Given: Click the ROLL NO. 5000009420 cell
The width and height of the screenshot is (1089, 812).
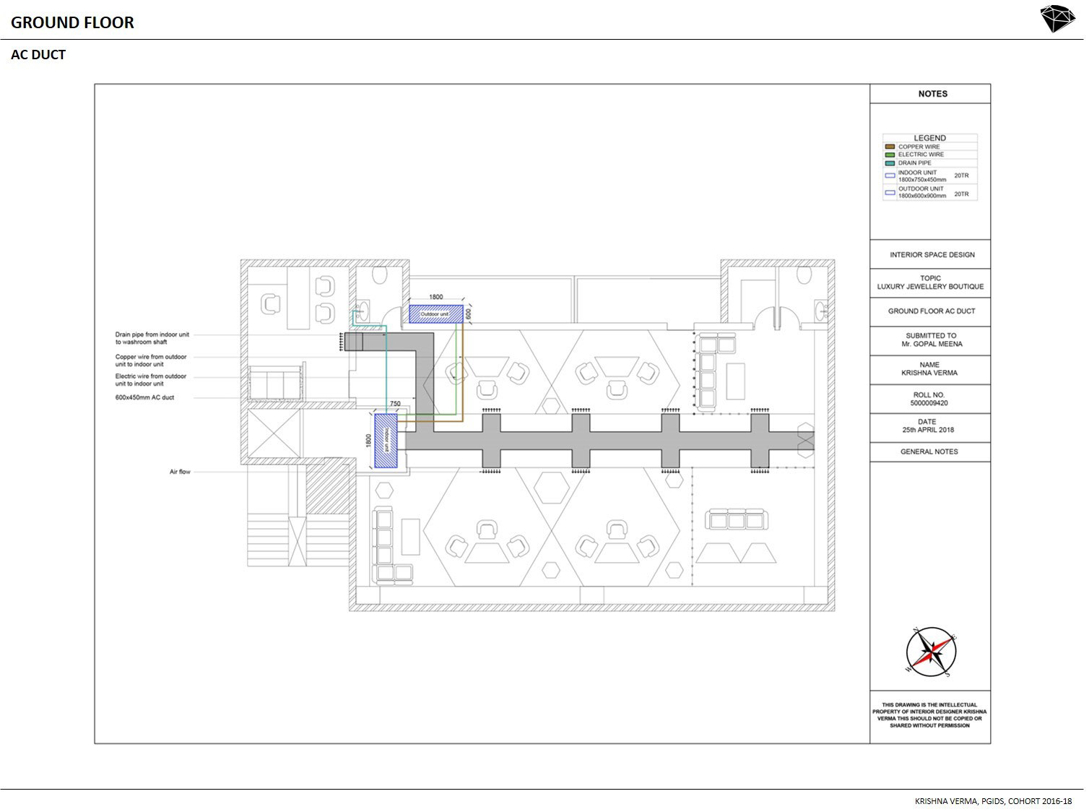Looking at the screenshot, I should [x=929, y=399].
